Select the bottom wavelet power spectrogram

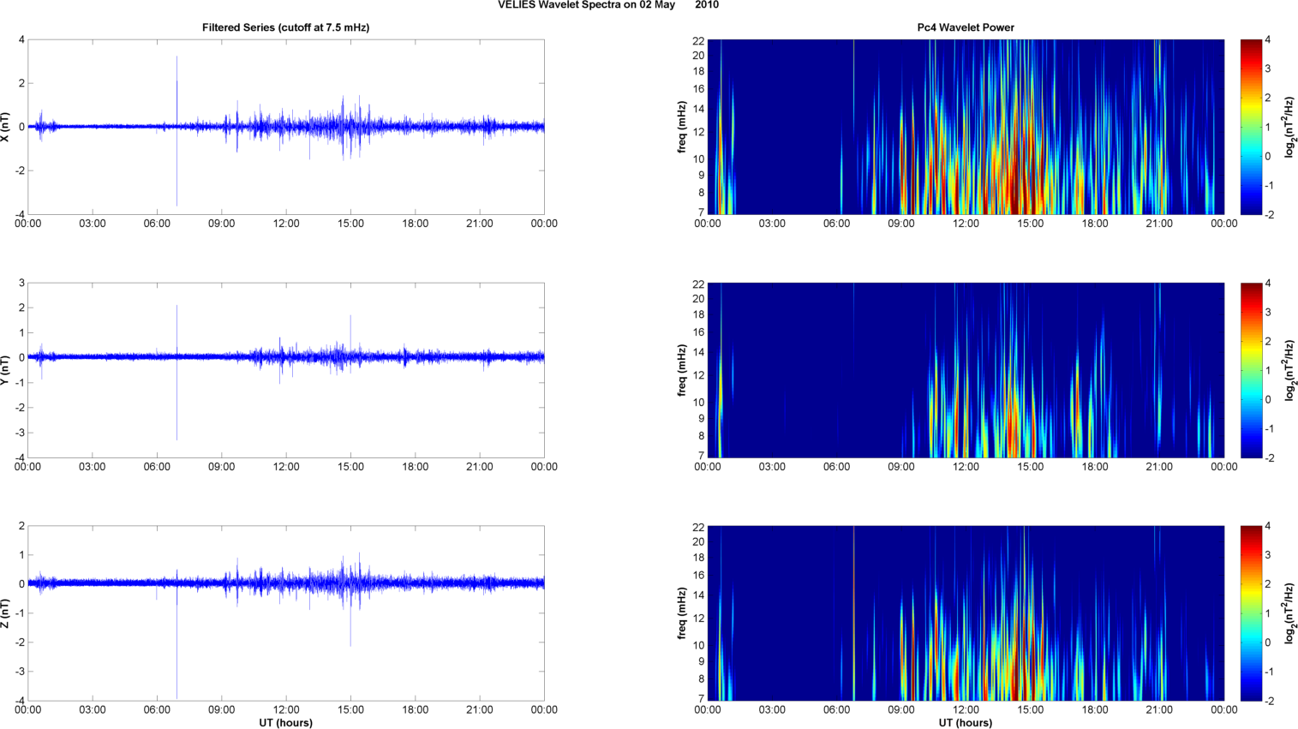[x=966, y=613]
